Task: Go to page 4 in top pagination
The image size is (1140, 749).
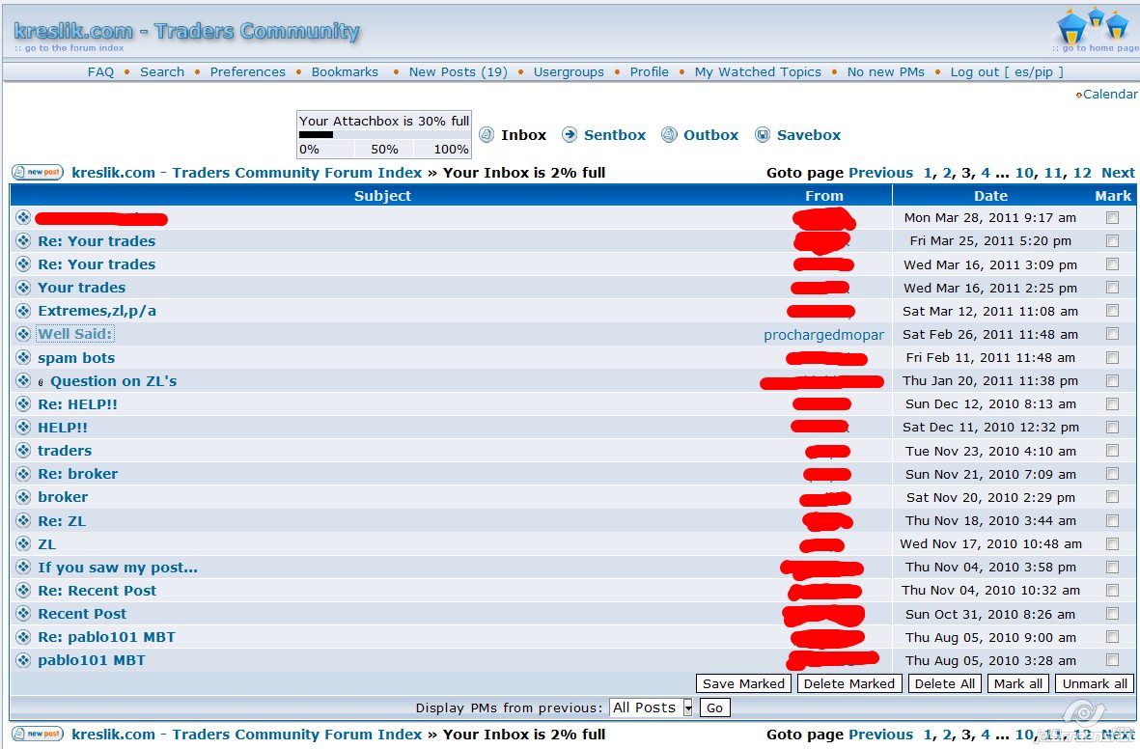Action: click(986, 173)
